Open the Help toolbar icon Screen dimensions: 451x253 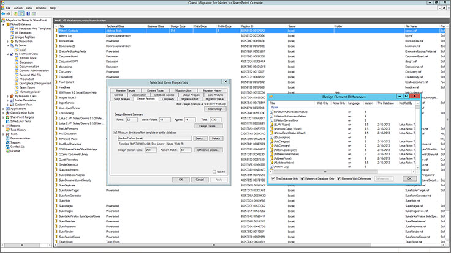tap(28, 13)
